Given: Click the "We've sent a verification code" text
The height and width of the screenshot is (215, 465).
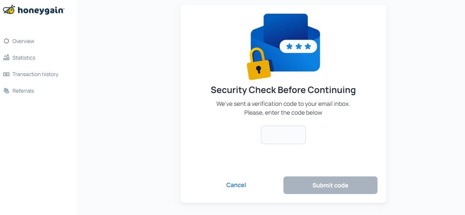Looking at the screenshot, I should pos(283,104).
